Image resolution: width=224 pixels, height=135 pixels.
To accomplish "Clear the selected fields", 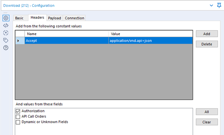I will [x=207, y=122].
